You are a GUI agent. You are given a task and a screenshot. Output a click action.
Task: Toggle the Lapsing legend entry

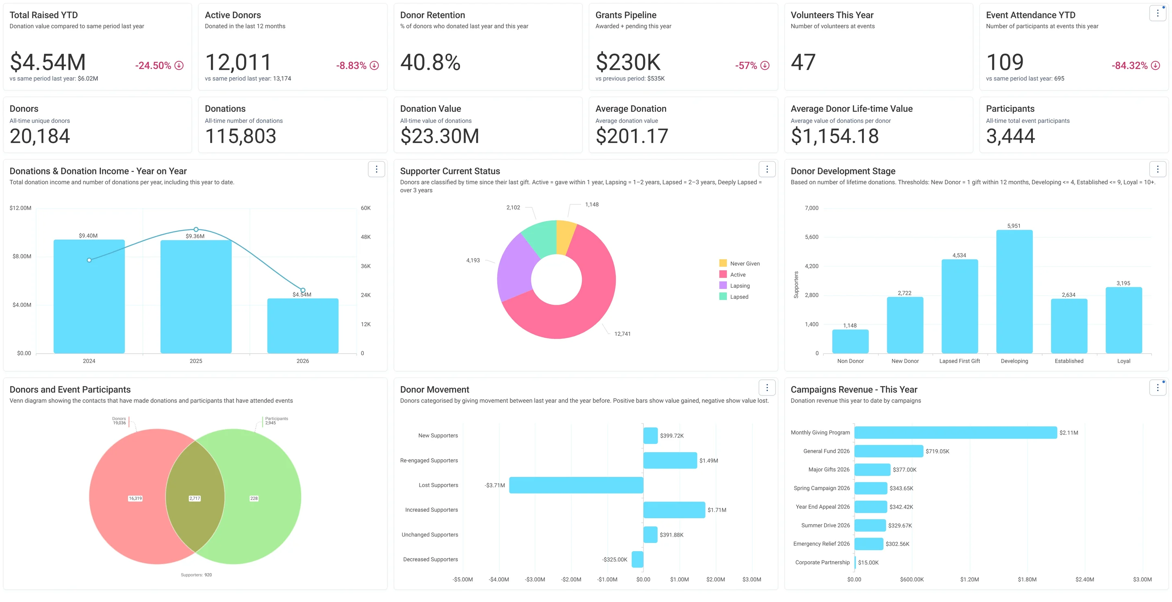click(x=734, y=286)
